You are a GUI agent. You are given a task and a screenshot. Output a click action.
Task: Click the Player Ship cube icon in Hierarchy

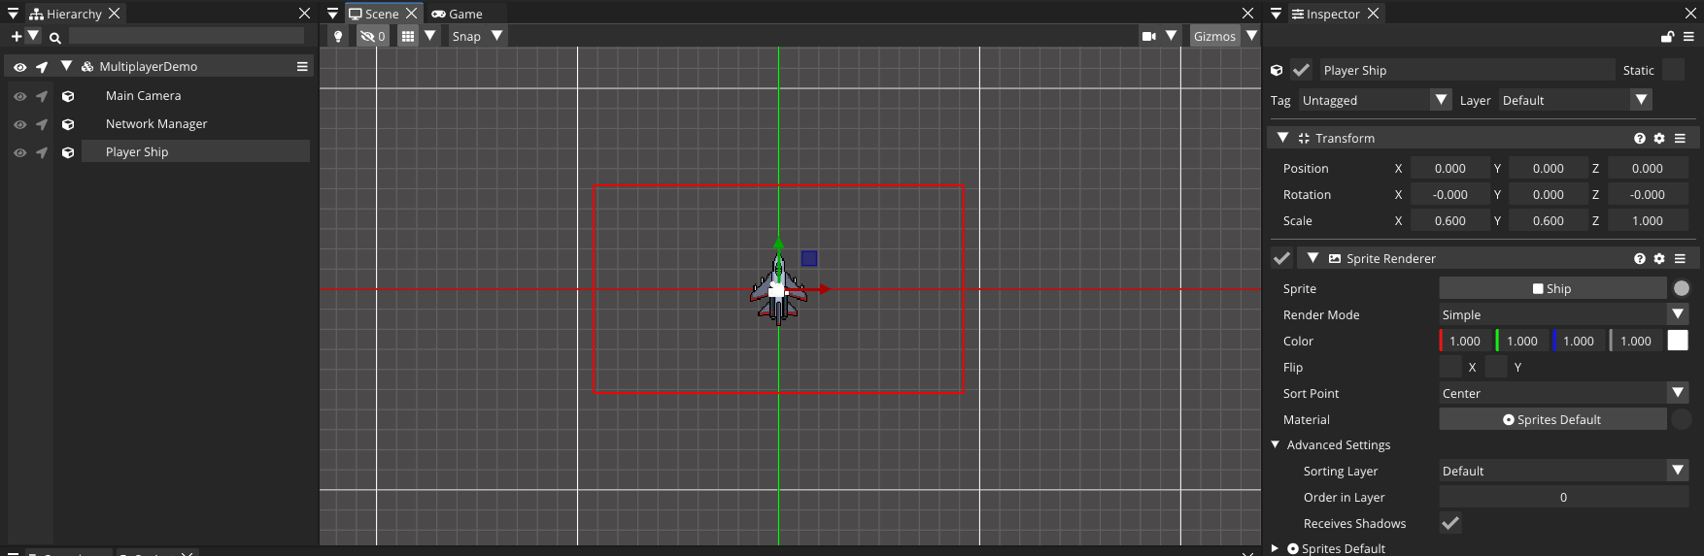tap(68, 152)
